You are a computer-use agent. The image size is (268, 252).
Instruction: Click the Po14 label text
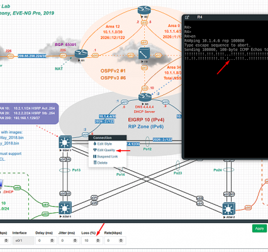(121, 175)
